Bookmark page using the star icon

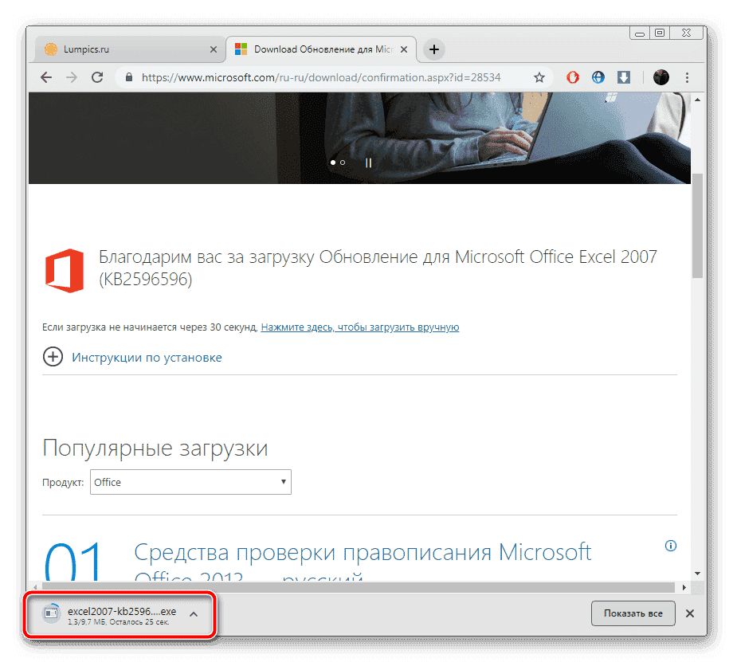pyautogui.click(x=539, y=77)
